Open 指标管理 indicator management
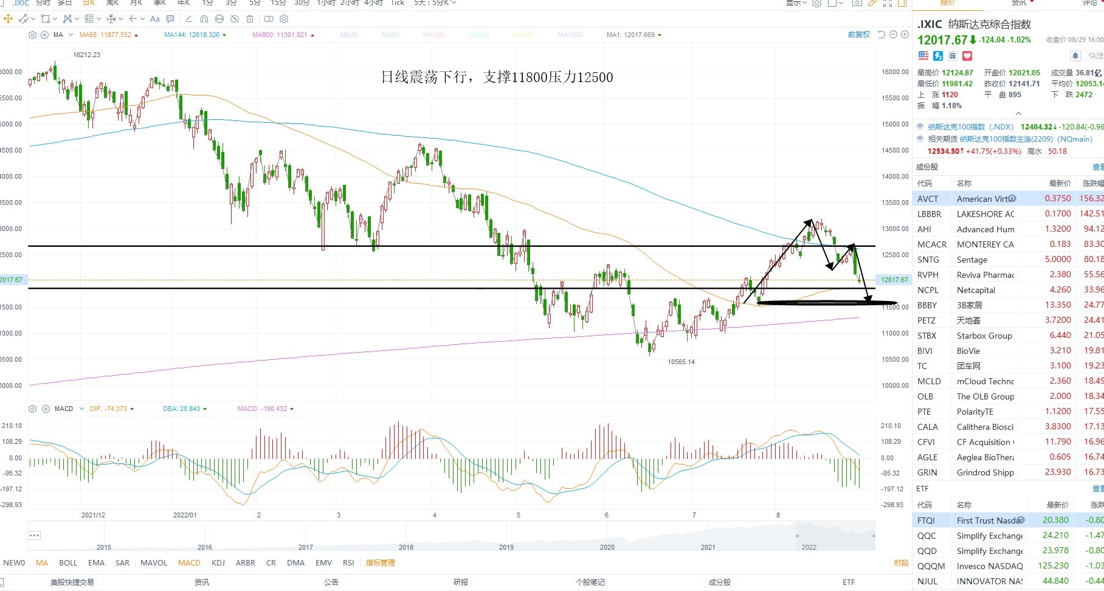This screenshot has height=591, width=1104. [x=381, y=563]
